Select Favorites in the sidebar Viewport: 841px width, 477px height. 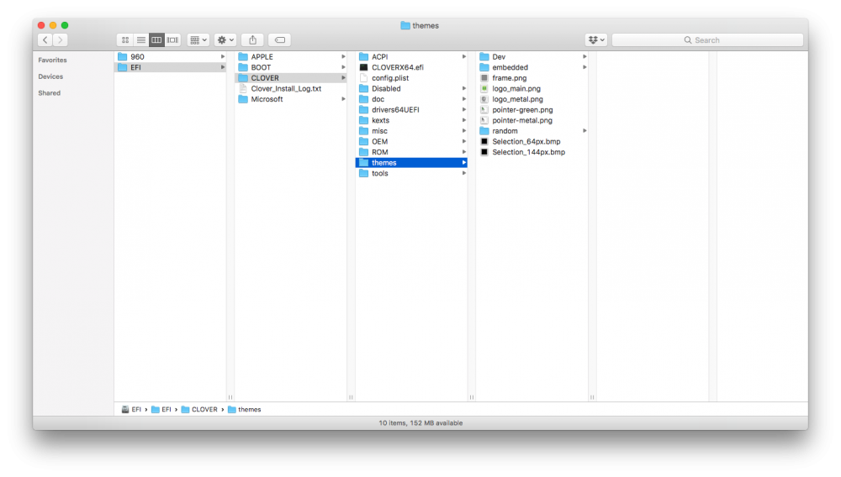tap(52, 60)
